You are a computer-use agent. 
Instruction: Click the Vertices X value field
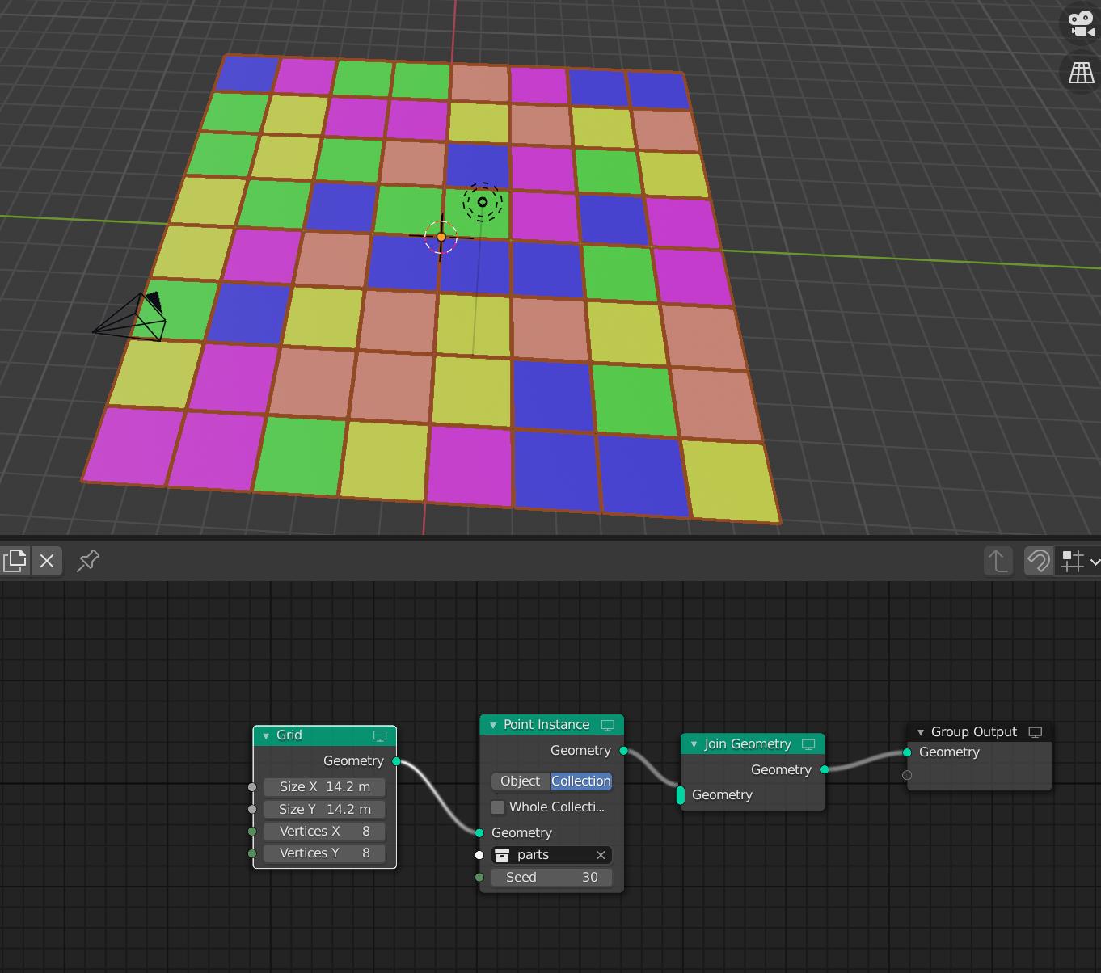pos(325,832)
